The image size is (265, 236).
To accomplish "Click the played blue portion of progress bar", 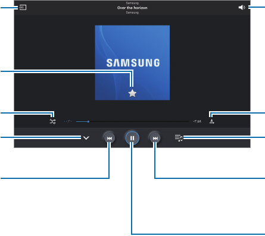I will (82, 121).
